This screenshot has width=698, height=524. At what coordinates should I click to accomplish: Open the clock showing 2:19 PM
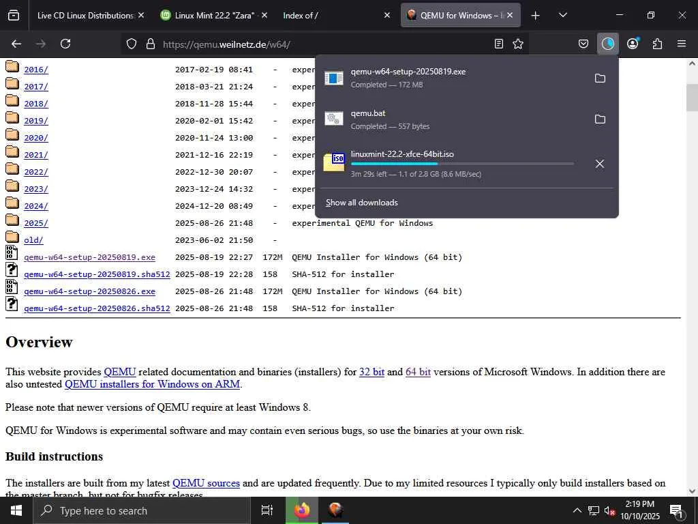640,510
